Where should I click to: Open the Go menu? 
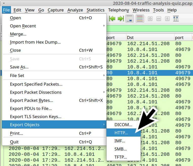(41, 10)
